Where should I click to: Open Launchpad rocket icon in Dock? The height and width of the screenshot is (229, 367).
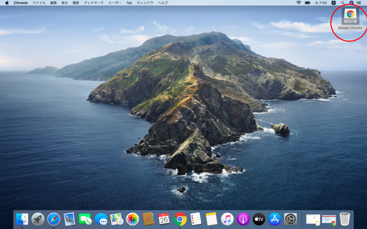pyautogui.click(x=38, y=219)
